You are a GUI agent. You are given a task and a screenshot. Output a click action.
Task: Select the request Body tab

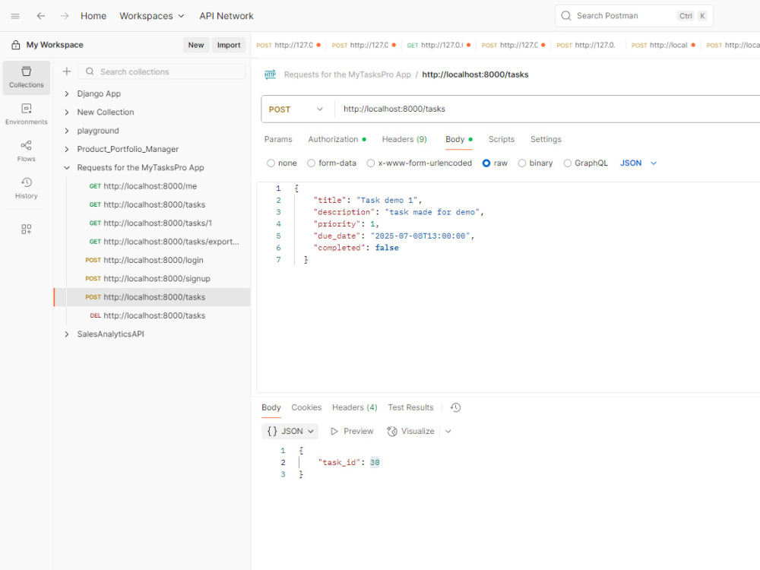458,140
